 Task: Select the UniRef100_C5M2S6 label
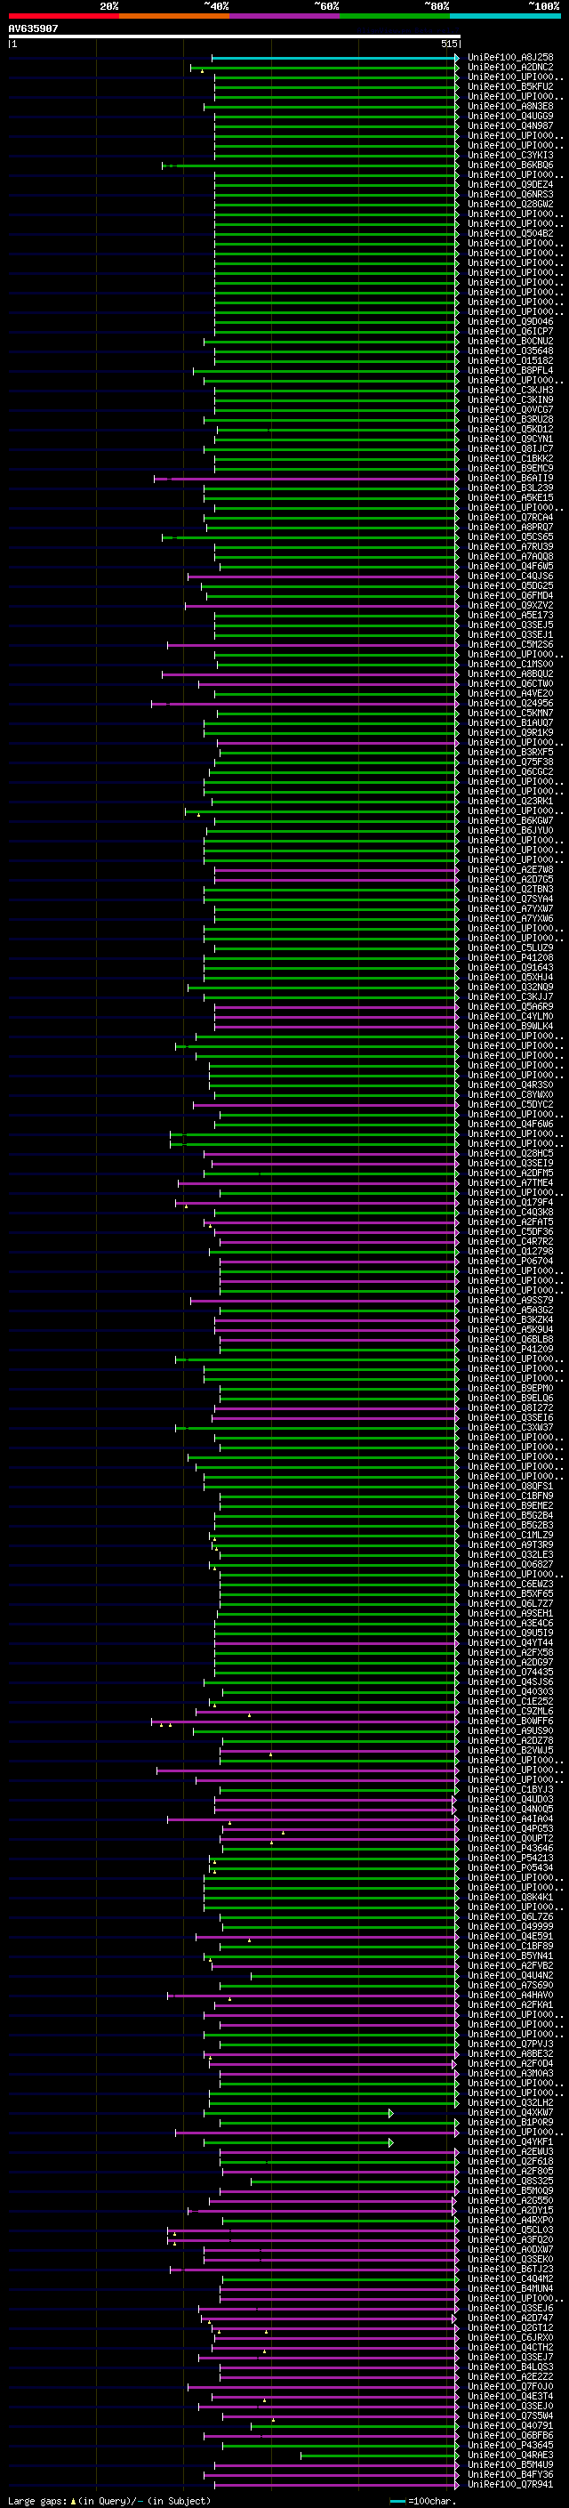click(509, 644)
